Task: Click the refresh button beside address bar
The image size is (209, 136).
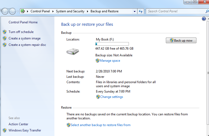Action: click(141, 11)
